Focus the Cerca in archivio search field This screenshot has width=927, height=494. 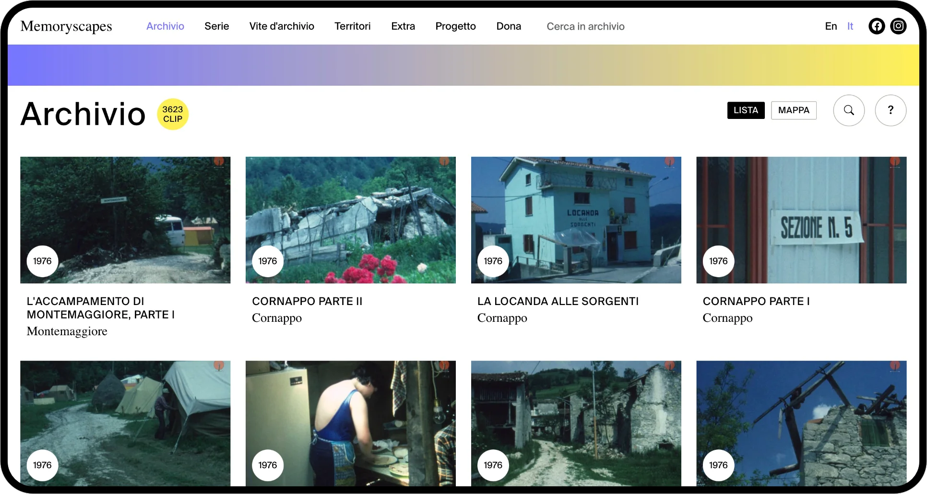585,26
